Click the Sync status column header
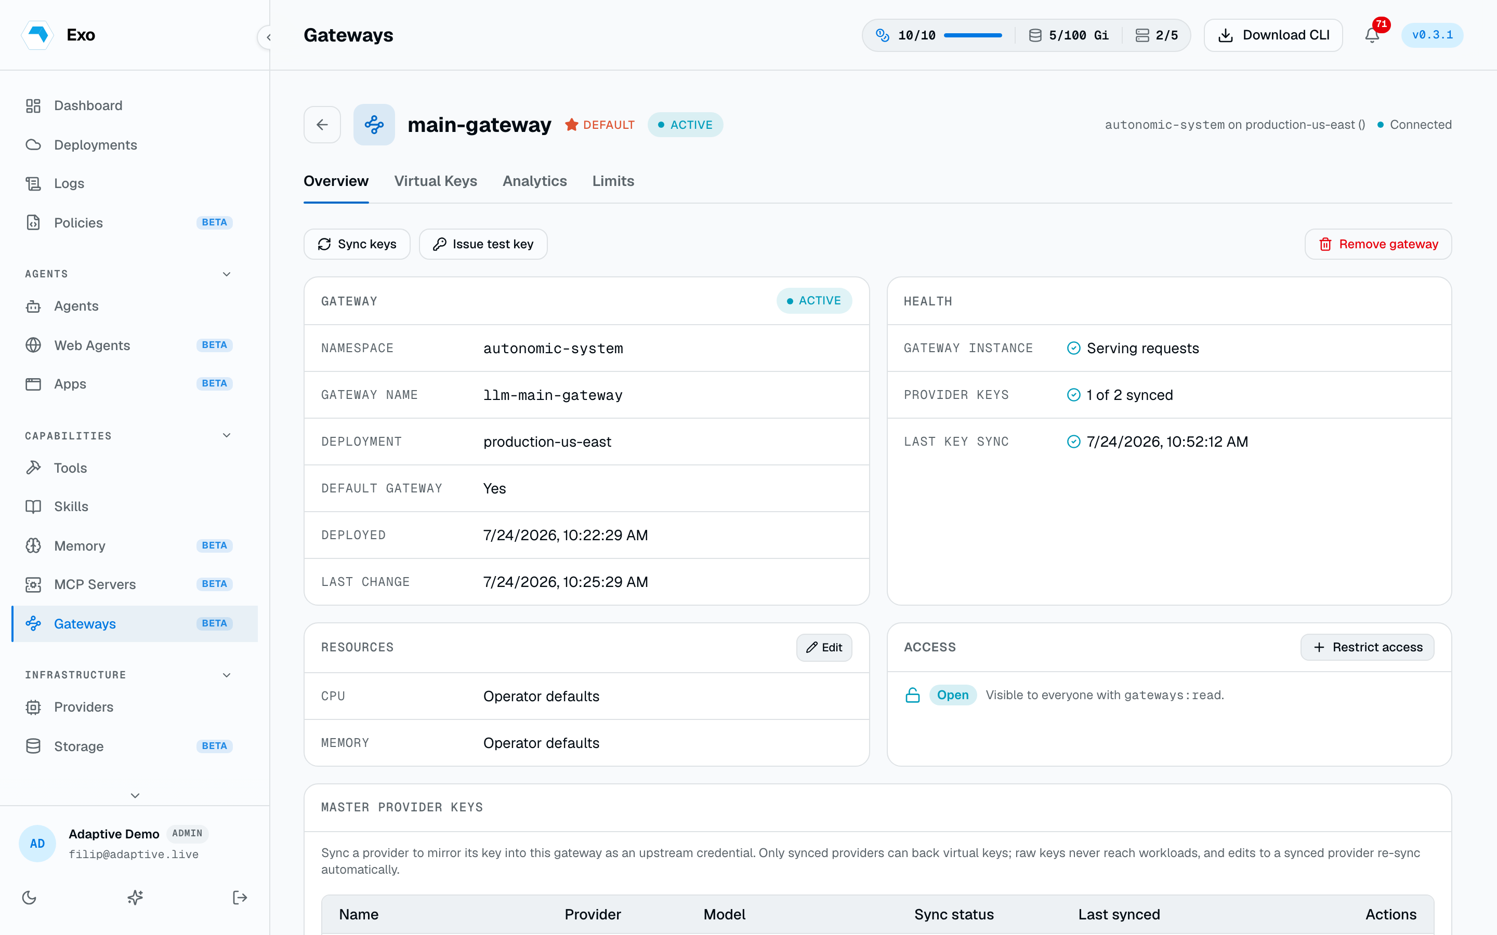The image size is (1497, 935). [x=954, y=915]
